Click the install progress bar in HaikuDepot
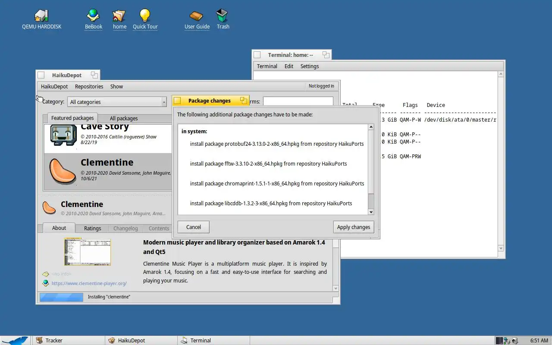552x345 pixels. click(61, 297)
